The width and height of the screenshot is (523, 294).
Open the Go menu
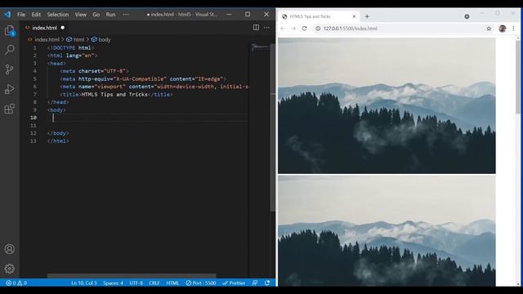(x=96, y=15)
